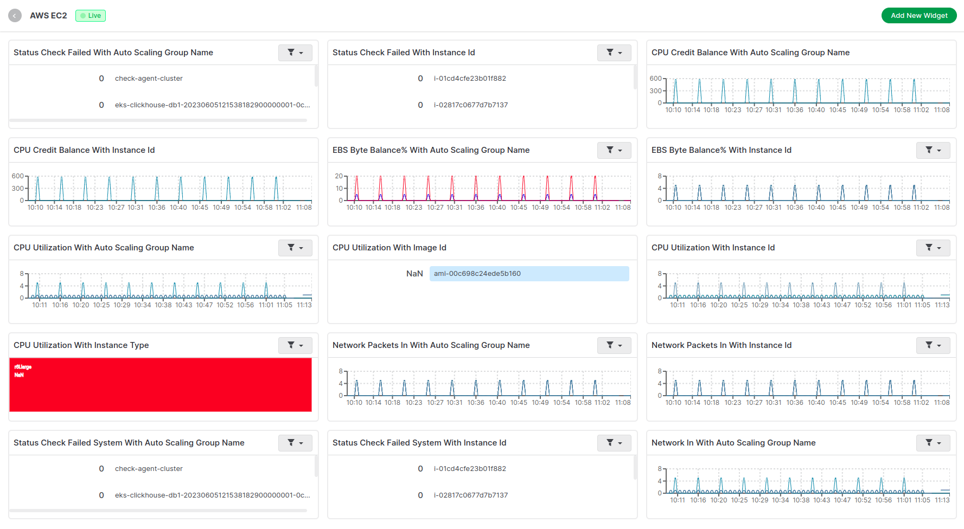The height and width of the screenshot is (529, 964).
Task: Open filter on Status Check Failed Instance Id widget
Action: pyautogui.click(x=614, y=53)
